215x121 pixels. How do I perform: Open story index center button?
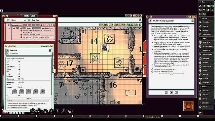[171, 93]
